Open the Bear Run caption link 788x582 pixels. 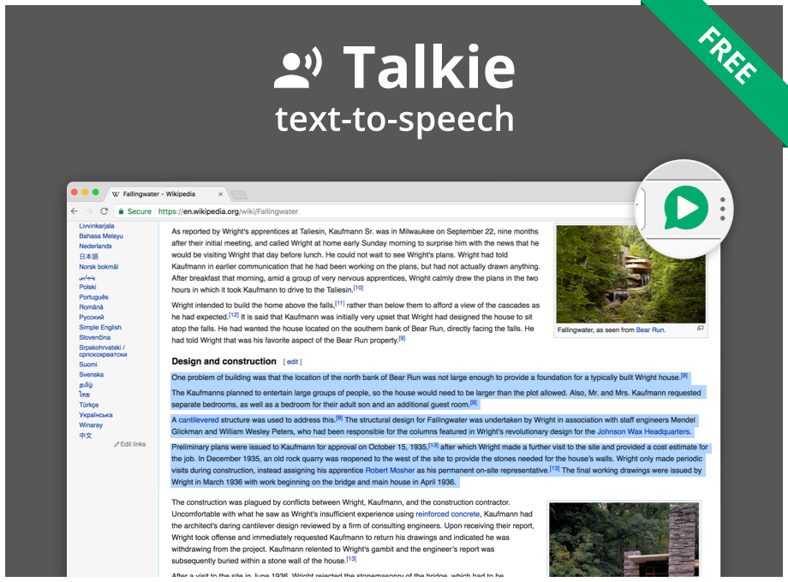pos(650,330)
